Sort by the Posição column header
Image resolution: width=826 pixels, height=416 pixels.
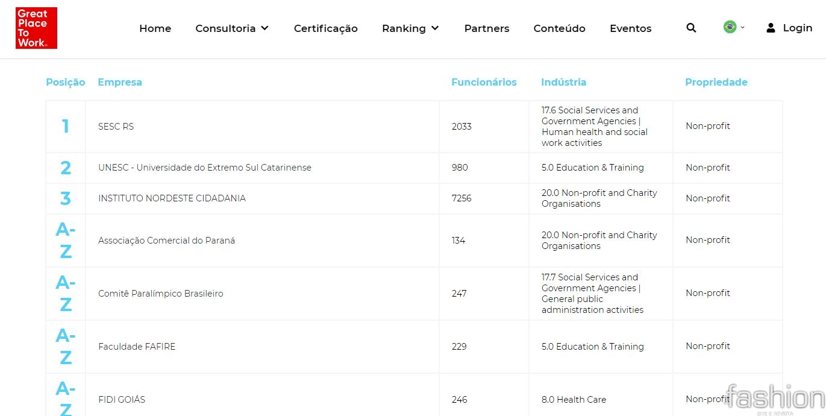[65, 82]
